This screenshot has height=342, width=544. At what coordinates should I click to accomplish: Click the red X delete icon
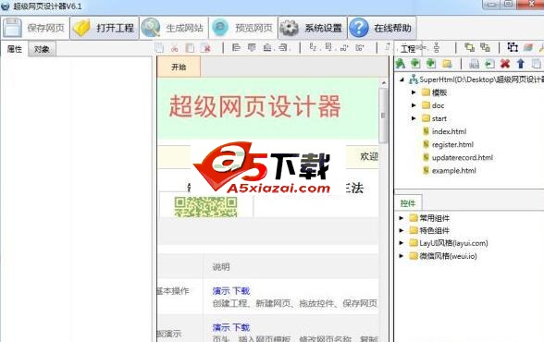click(505, 64)
